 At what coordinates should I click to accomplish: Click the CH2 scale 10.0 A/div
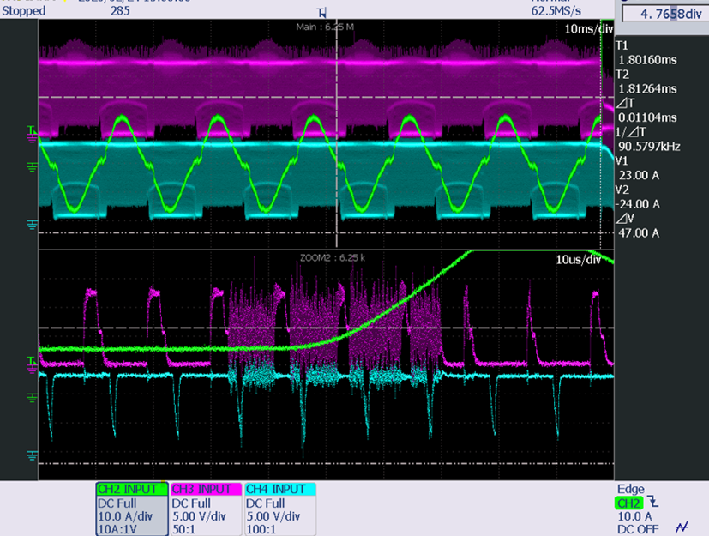(125, 516)
